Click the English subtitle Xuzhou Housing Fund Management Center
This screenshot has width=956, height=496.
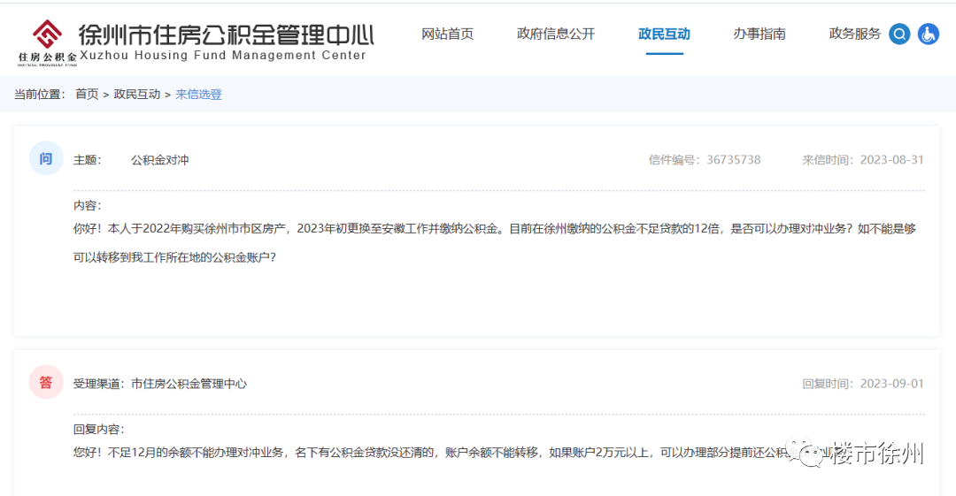tap(223, 56)
